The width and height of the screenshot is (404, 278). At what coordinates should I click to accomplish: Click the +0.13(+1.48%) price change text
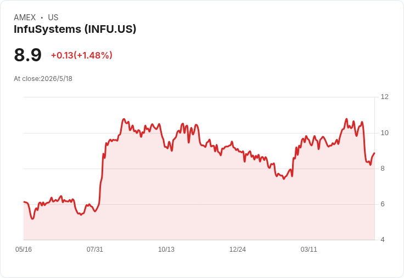[x=82, y=55]
